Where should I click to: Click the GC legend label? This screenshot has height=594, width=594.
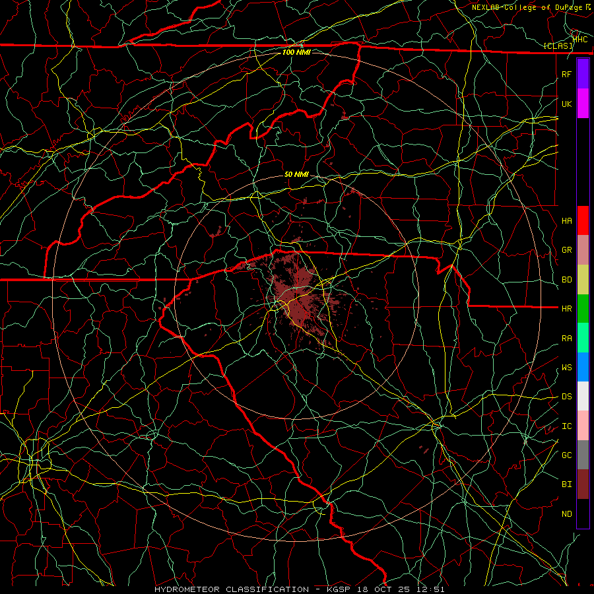pos(566,455)
